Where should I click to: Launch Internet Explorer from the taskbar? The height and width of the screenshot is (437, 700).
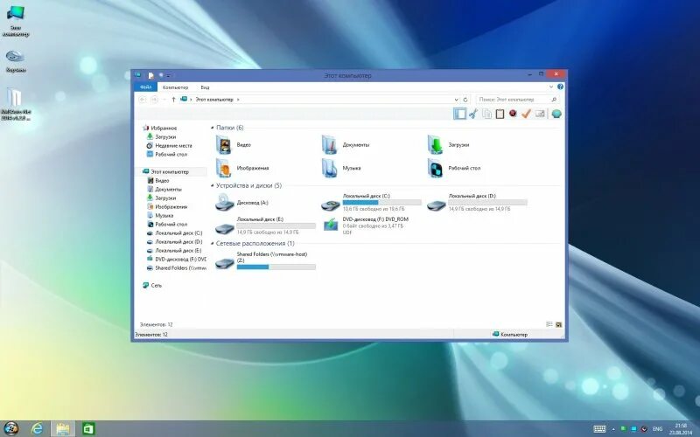tap(37, 428)
